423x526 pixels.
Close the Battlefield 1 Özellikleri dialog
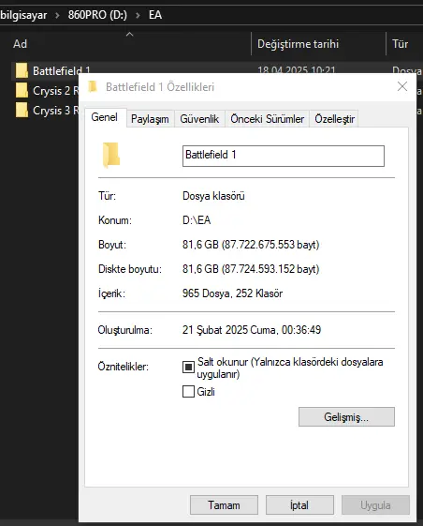402,86
